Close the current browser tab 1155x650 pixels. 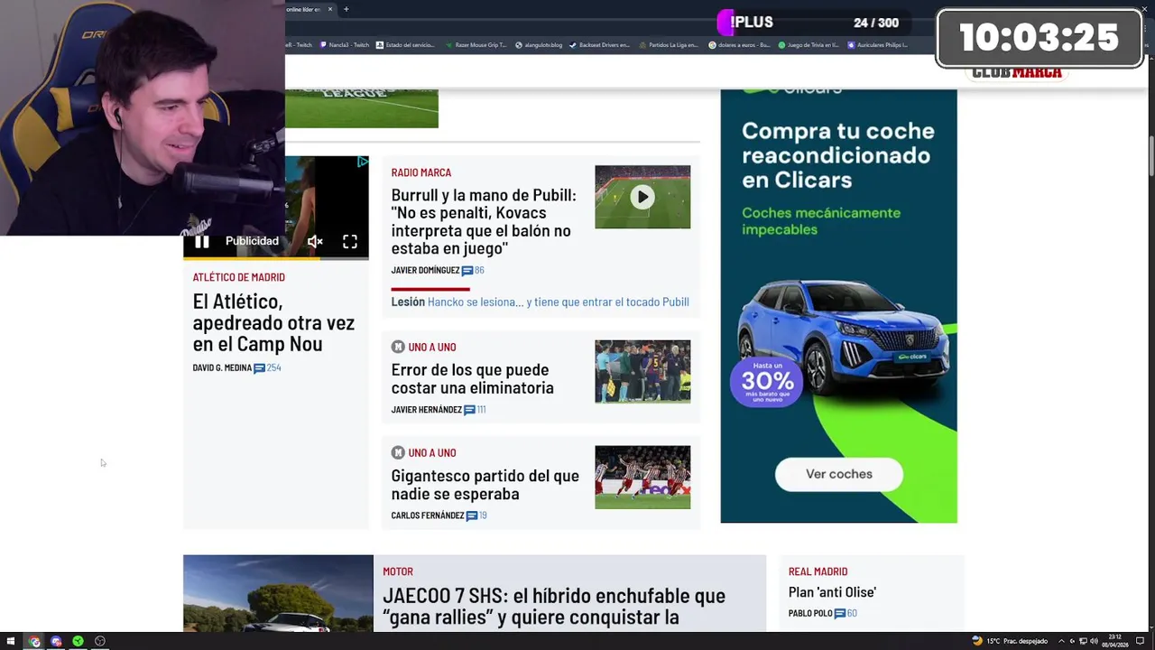330,9
